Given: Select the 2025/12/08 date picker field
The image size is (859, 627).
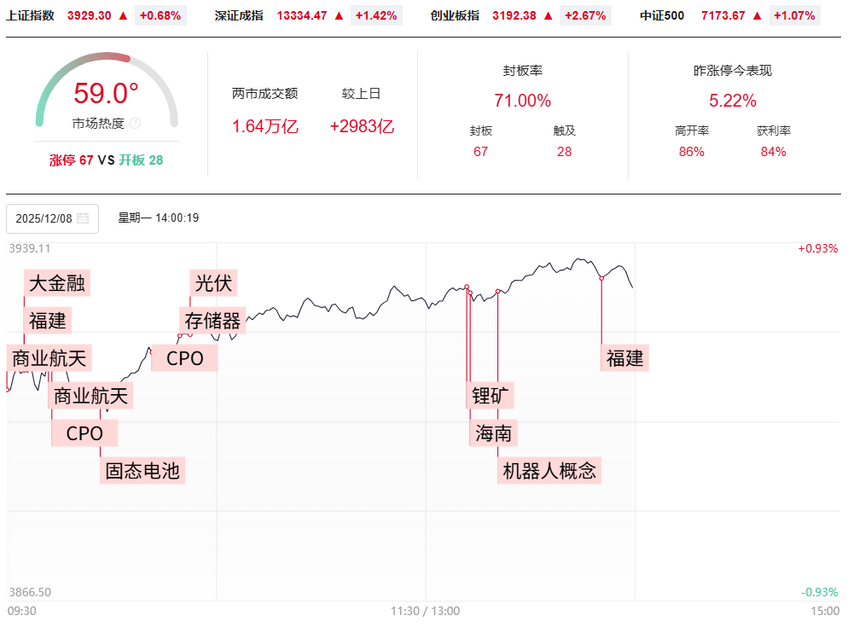Looking at the screenshot, I should pos(52,218).
